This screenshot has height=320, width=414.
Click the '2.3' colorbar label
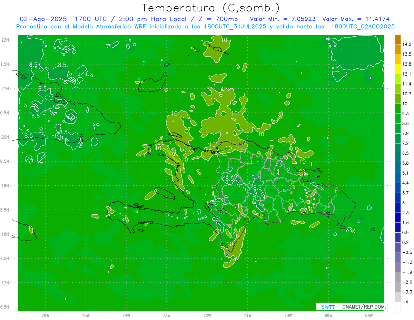406,213
